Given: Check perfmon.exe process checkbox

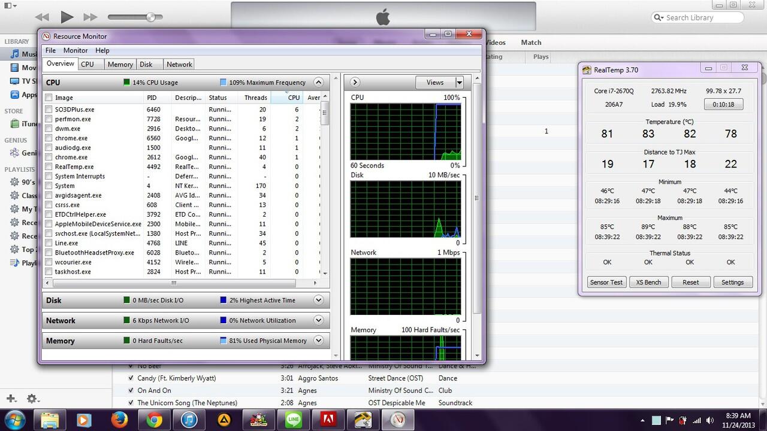Looking at the screenshot, I should pos(49,119).
